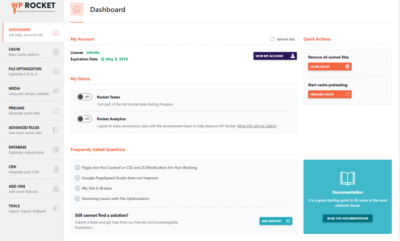Click info icon beside Pages Are Not Cached

click(x=77, y=168)
